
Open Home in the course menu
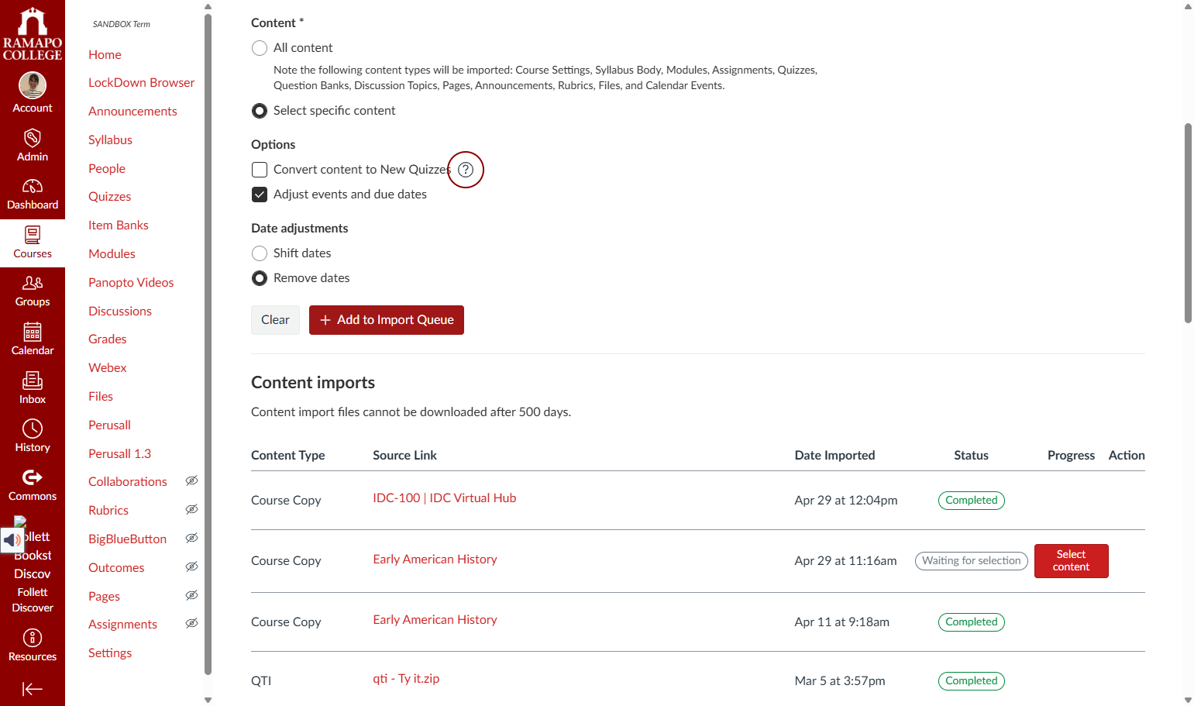point(105,54)
